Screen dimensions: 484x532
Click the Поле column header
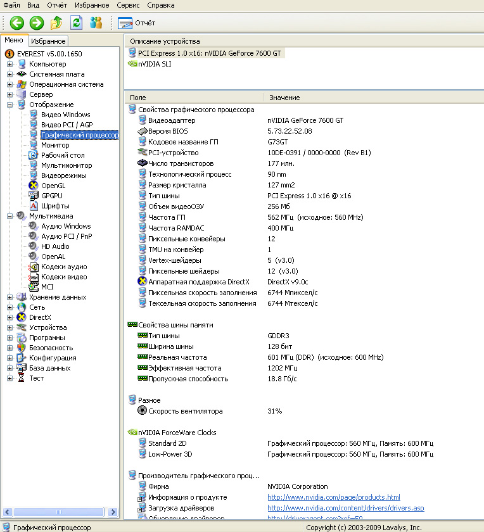coord(194,98)
